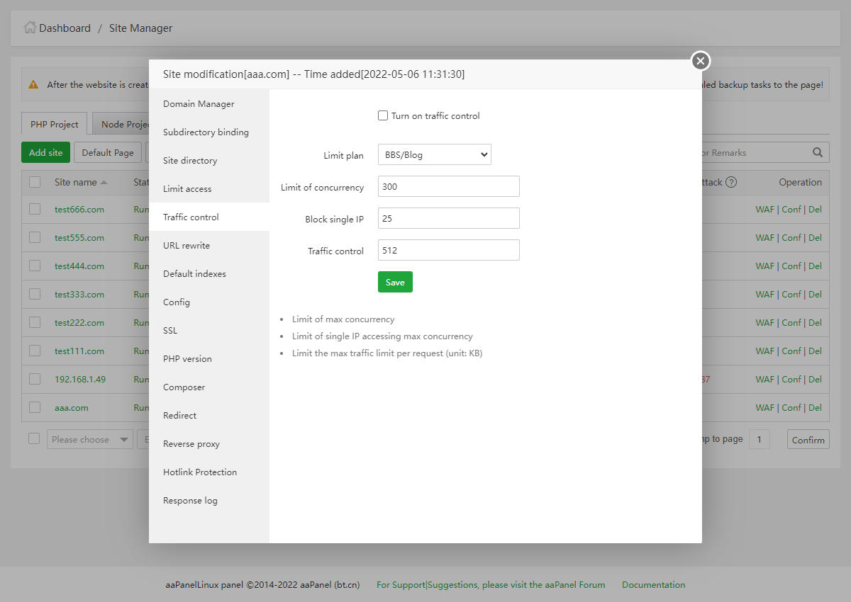Close the site modification dialog
Screen dimensions: 851x602
(x=701, y=61)
